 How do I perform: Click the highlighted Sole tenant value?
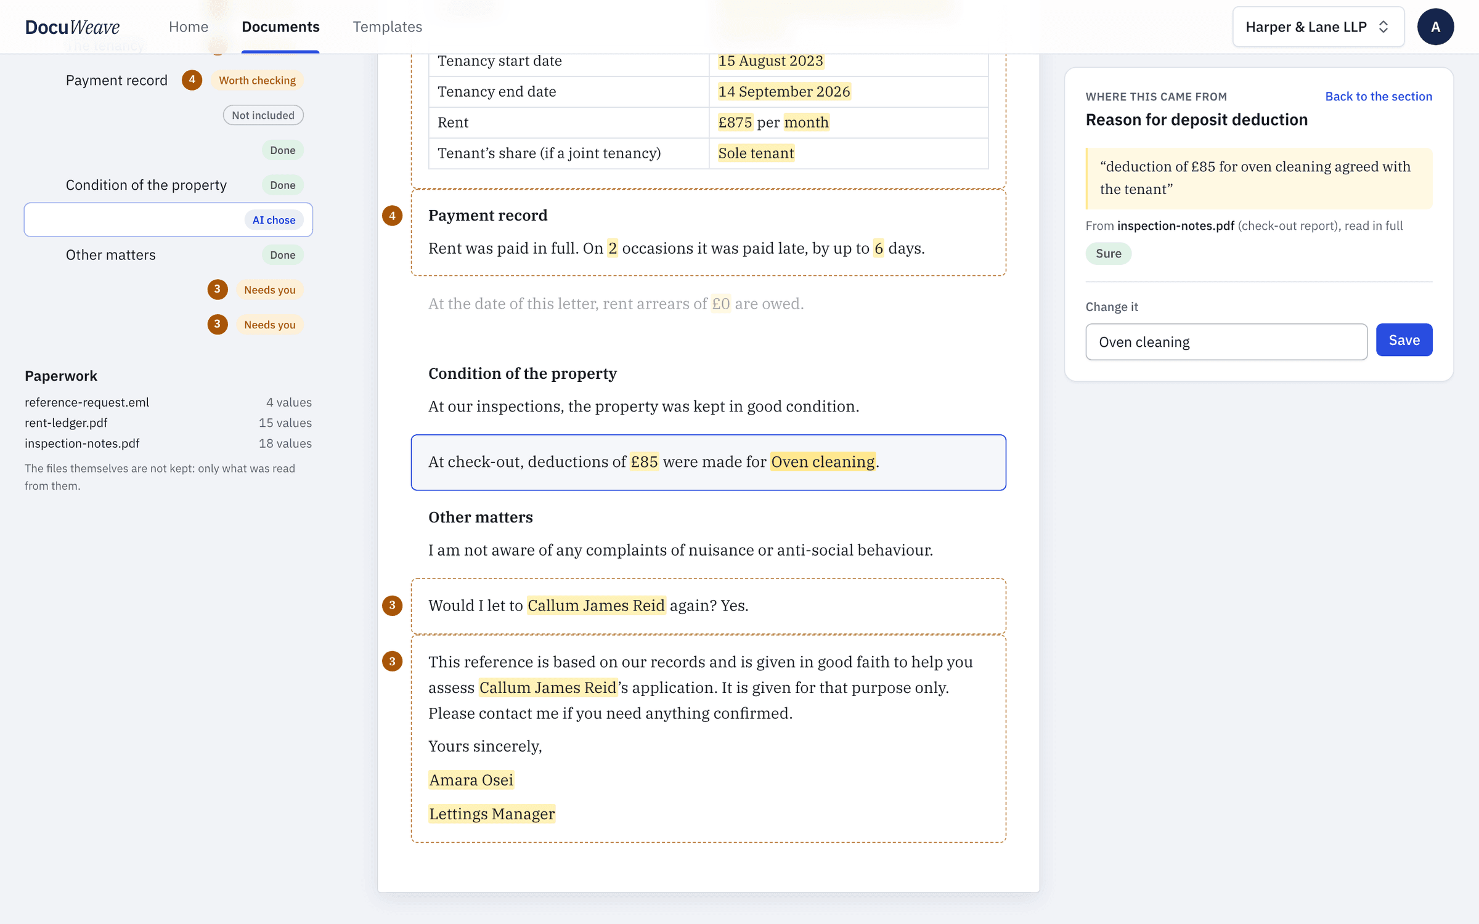[x=756, y=153]
